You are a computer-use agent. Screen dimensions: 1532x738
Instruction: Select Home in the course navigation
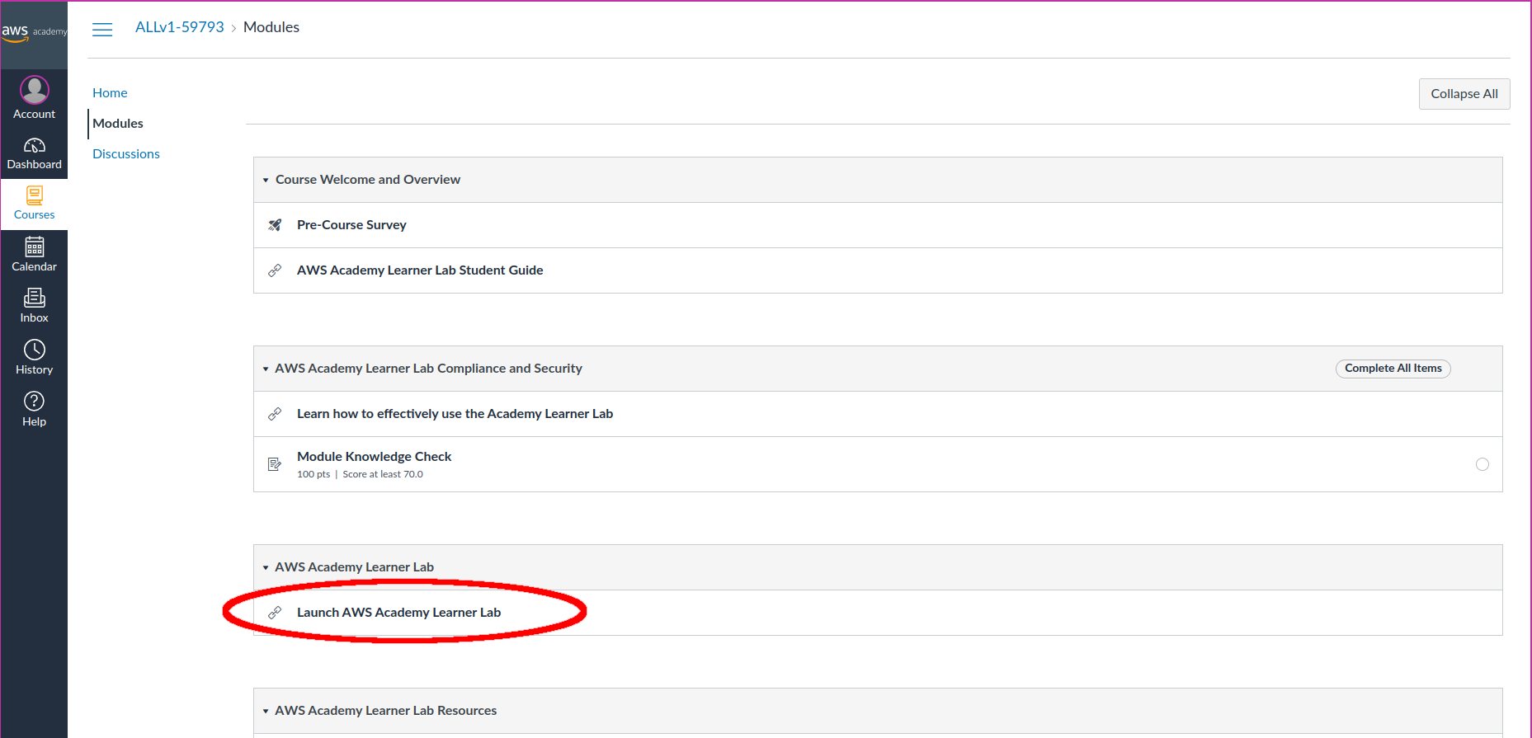[110, 93]
